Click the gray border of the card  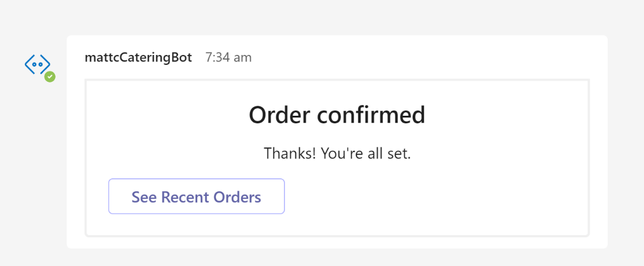337,80
